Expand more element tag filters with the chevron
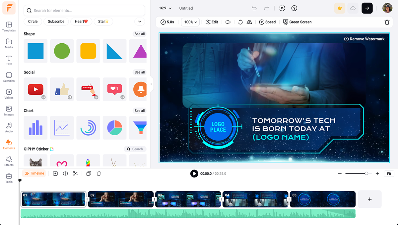This screenshot has height=225, width=398. click(x=139, y=21)
